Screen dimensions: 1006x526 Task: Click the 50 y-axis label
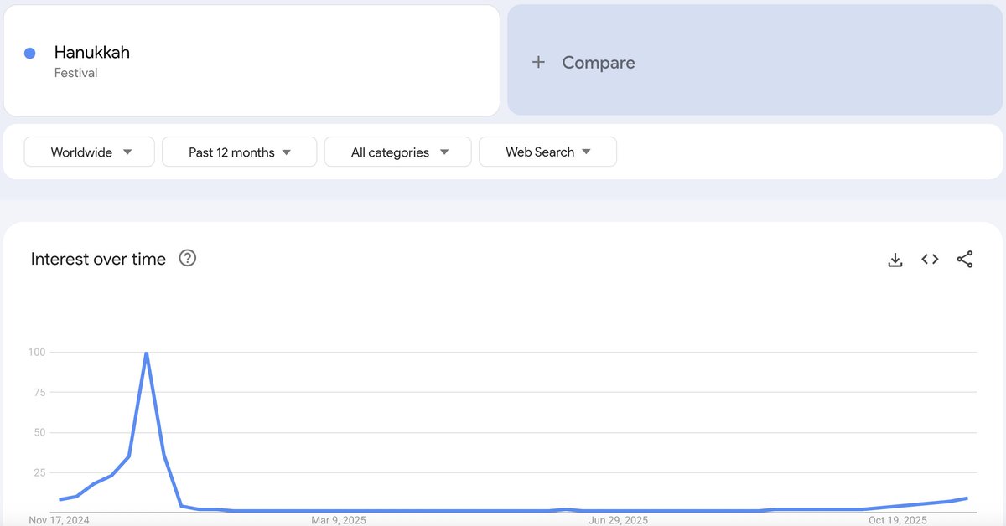click(39, 433)
